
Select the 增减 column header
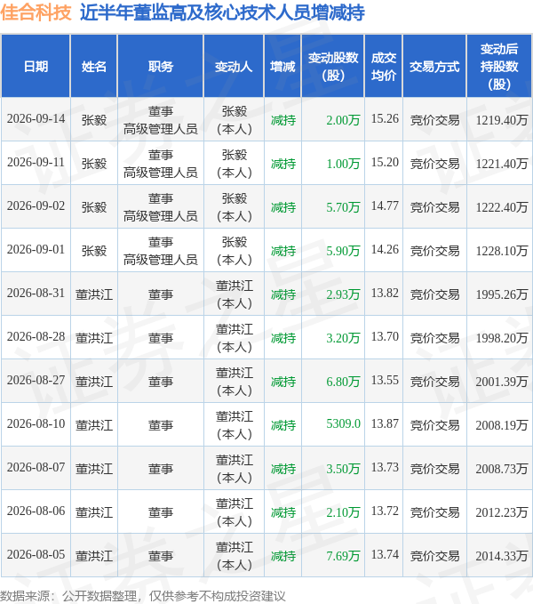(282, 66)
